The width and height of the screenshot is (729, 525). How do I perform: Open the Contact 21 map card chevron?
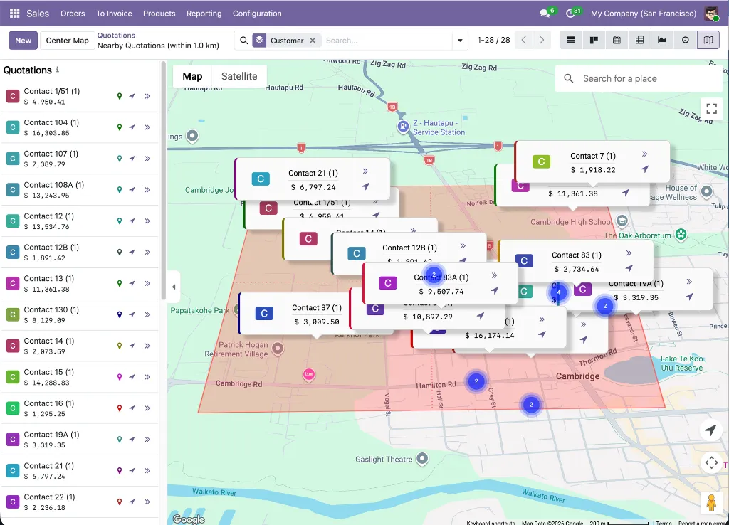pyautogui.click(x=365, y=171)
